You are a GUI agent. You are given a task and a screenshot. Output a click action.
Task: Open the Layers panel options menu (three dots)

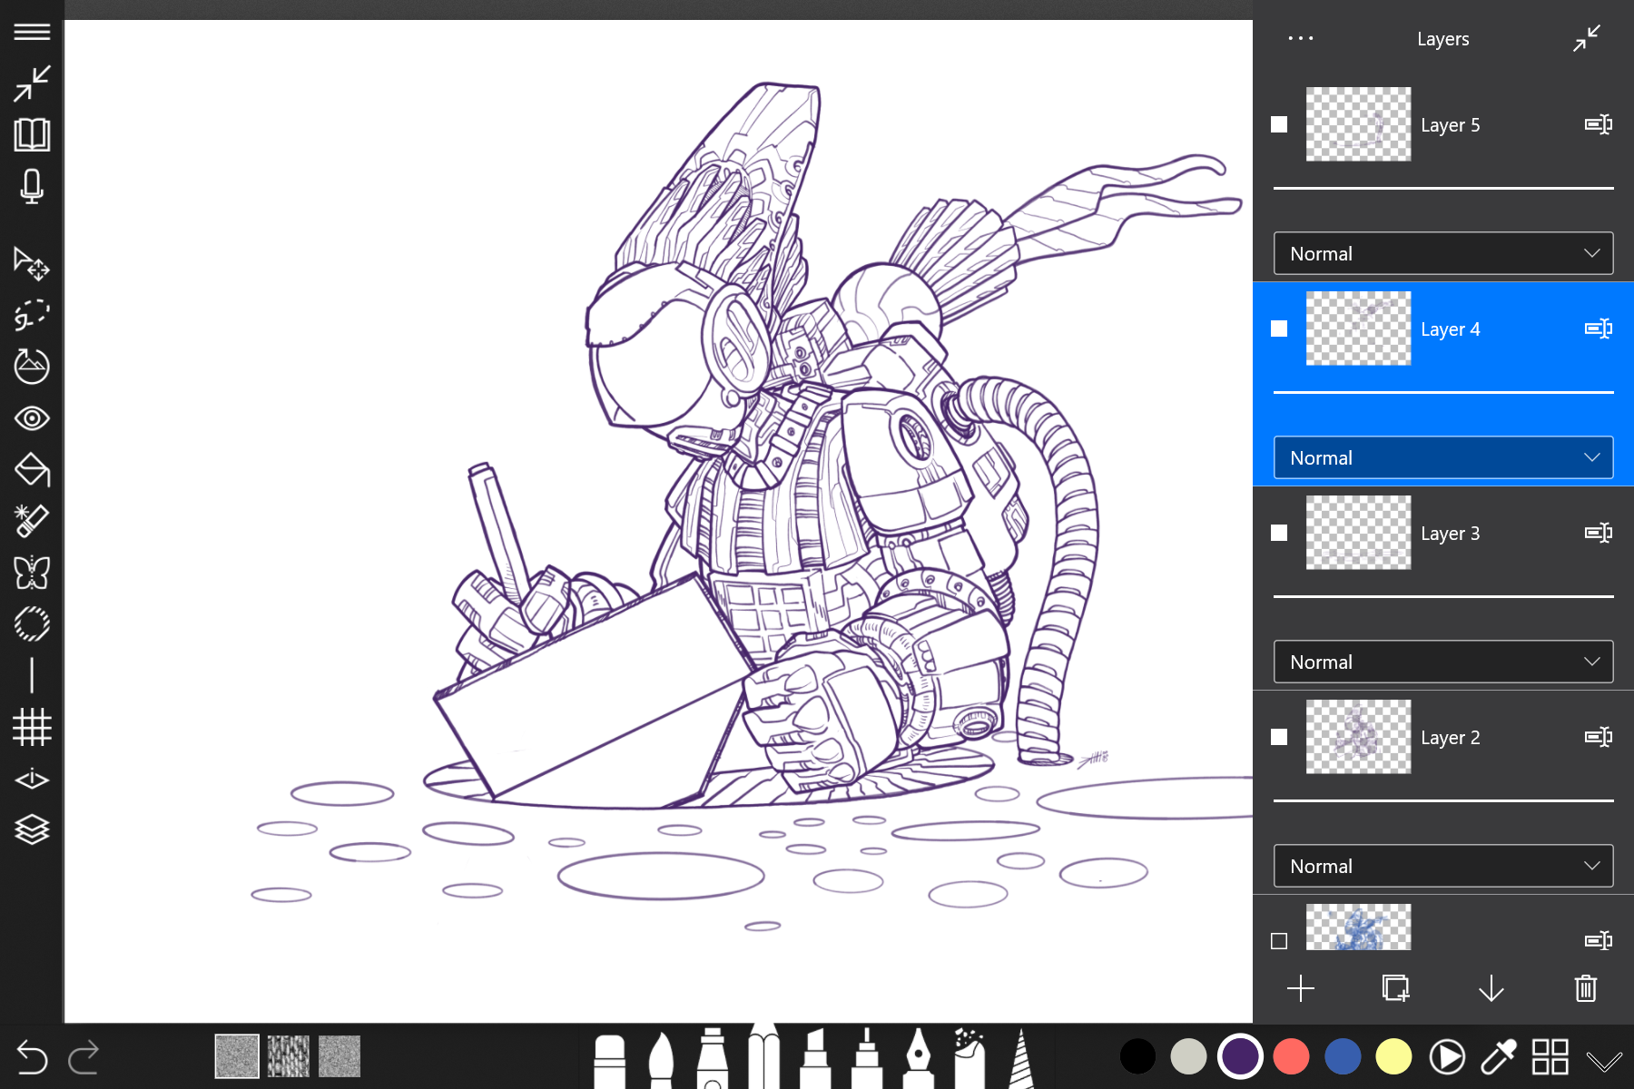coord(1300,38)
